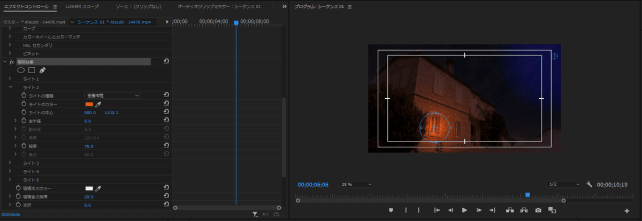The width and height of the screenshot is (642, 221).
Task: Expand the ライト 3 group
Action: (x=10, y=163)
